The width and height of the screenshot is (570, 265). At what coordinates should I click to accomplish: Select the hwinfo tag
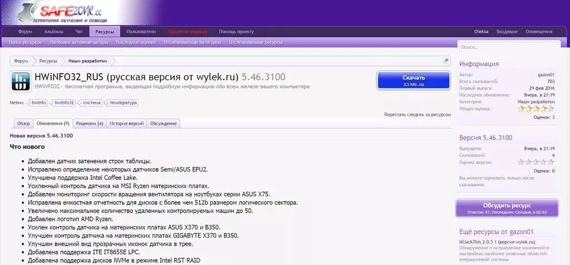38,103
